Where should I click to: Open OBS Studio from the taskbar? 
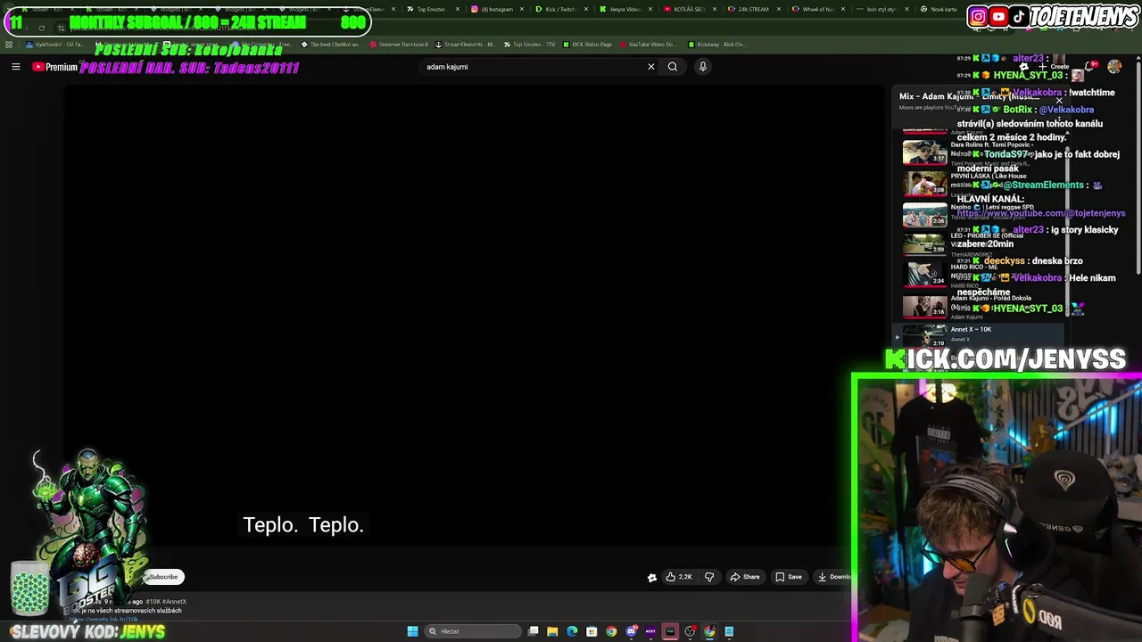point(690,631)
